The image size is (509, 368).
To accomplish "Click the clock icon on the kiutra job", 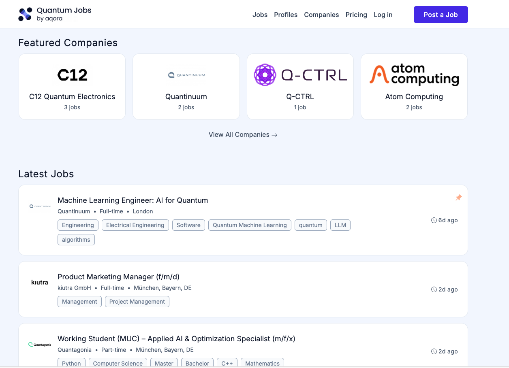I will (434, 289).
